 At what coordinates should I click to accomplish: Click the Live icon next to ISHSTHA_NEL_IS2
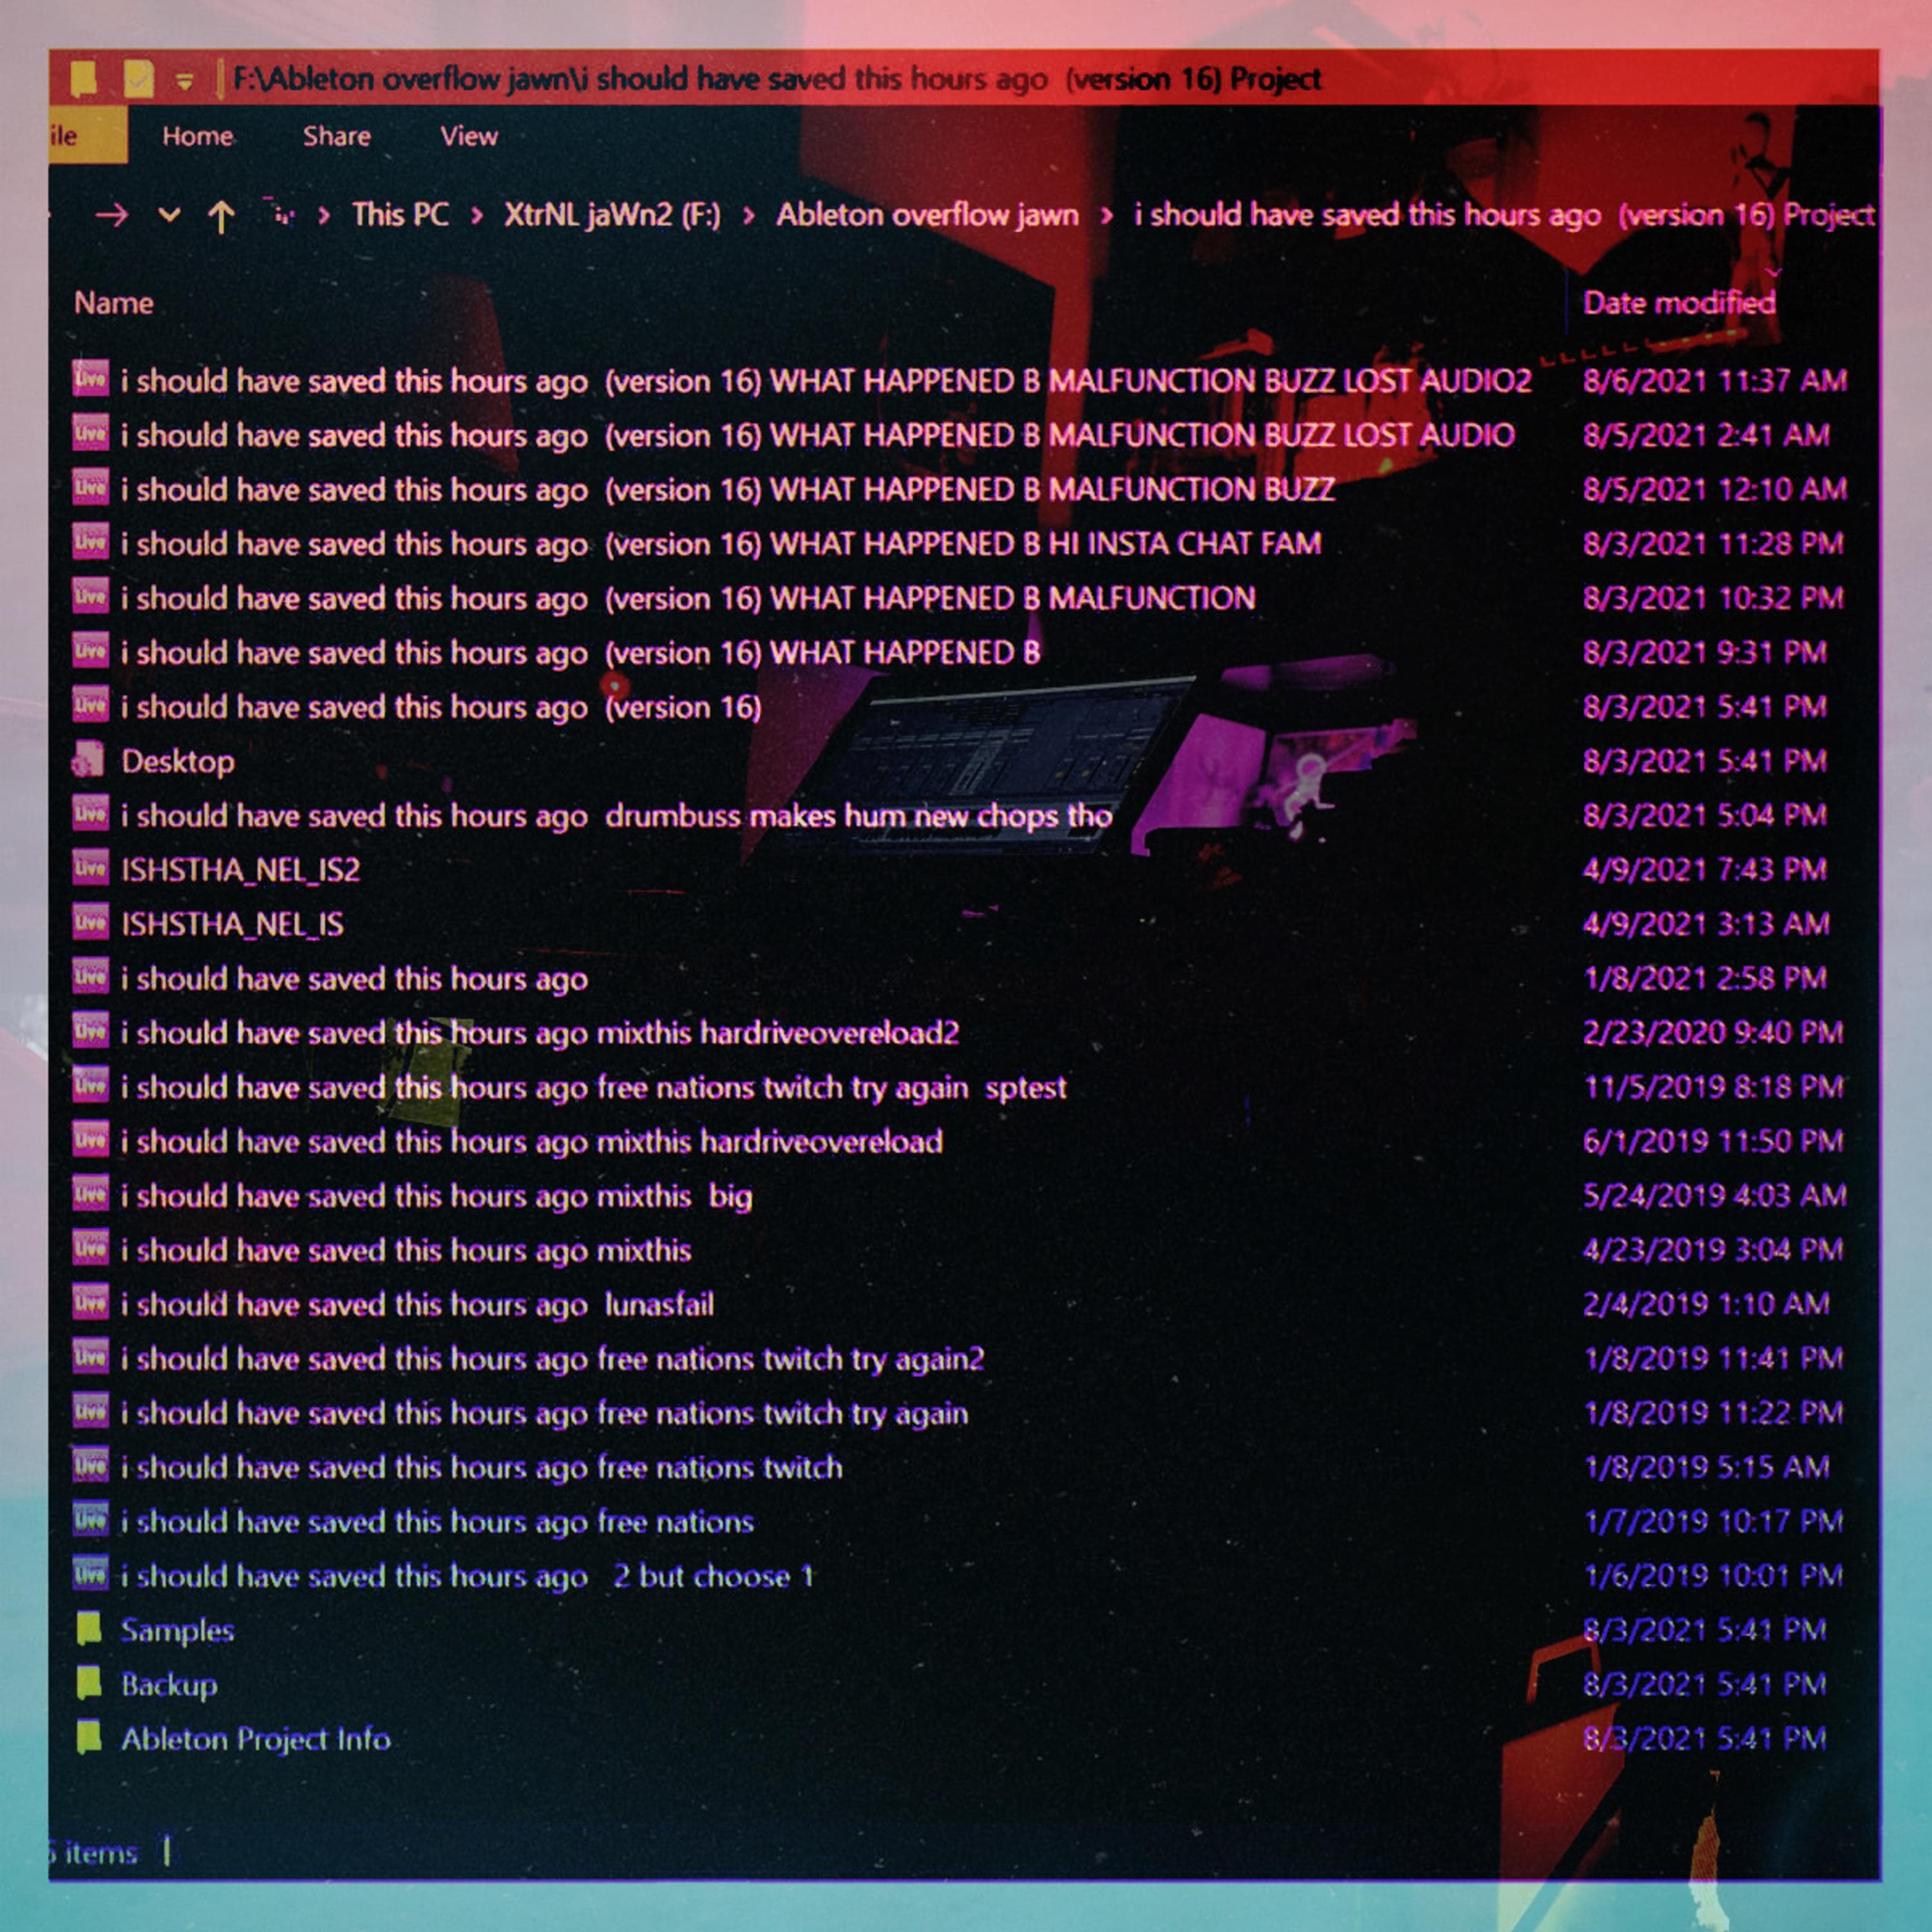point(91,870)
